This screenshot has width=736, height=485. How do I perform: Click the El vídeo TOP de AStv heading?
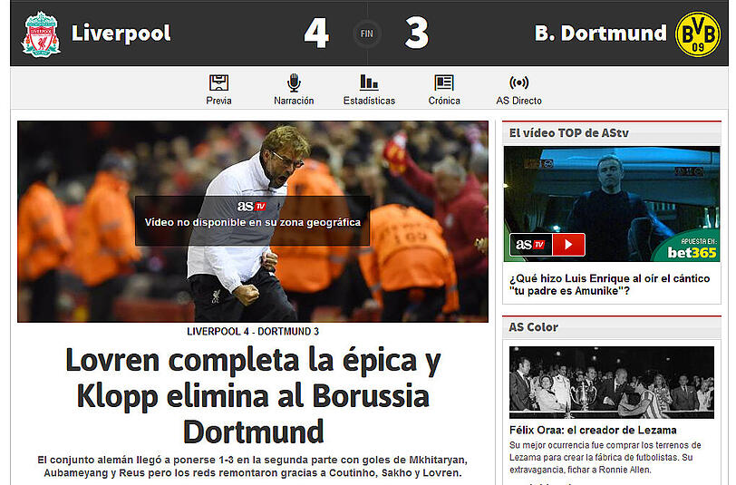click(x=569, y=133)
